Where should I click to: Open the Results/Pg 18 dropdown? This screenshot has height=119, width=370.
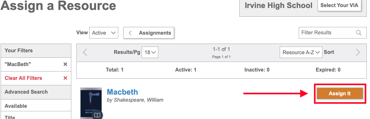pos(150,52)
